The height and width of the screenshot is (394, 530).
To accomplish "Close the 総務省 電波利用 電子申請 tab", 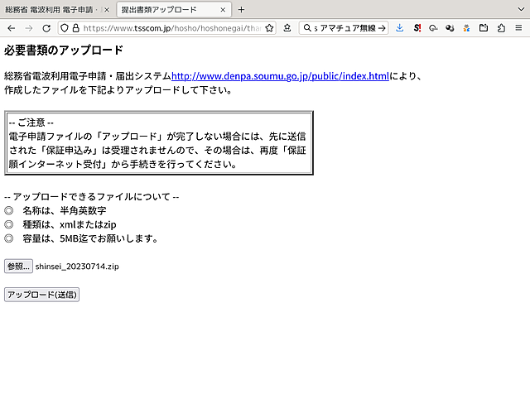I will point(107,10).
